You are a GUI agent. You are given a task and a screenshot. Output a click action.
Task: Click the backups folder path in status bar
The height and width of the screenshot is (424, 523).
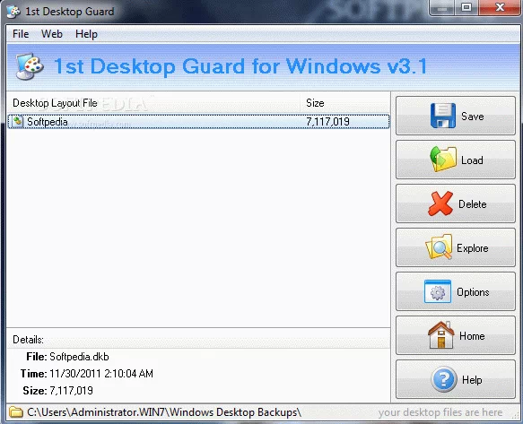(x=164, y=412)
